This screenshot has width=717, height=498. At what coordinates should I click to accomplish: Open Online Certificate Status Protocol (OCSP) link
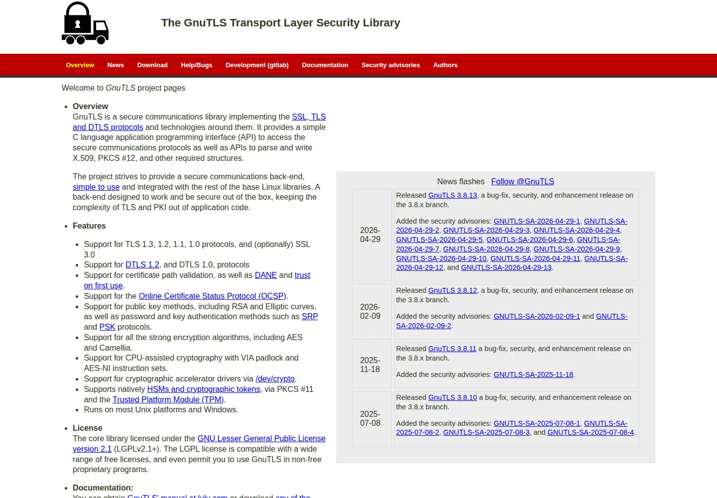click(x=213, y=296)
